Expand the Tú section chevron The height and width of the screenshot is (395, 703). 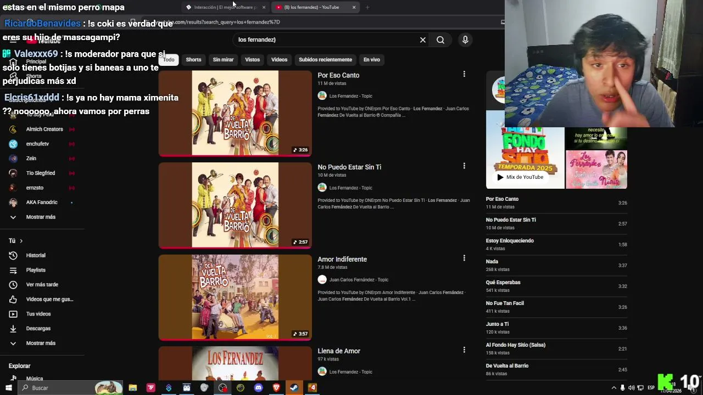coord(21,241)
